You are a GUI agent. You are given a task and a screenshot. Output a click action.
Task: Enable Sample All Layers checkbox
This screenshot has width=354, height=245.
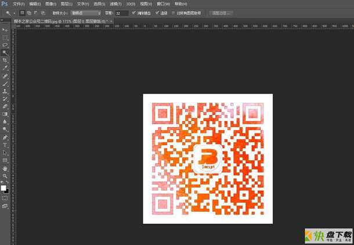tap(173, 13)
